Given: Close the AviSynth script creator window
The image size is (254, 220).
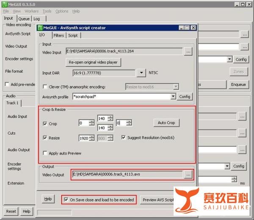Looking at the screenshot, I should coord(193,28).
